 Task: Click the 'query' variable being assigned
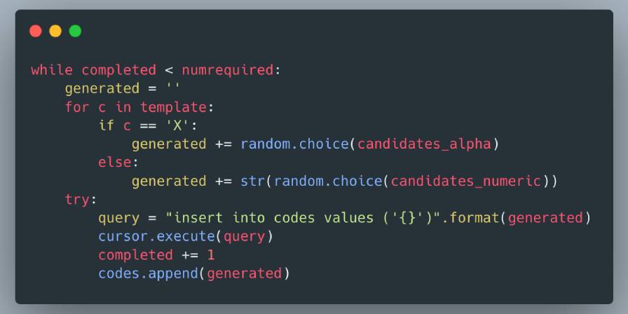[x=118, y=218]
